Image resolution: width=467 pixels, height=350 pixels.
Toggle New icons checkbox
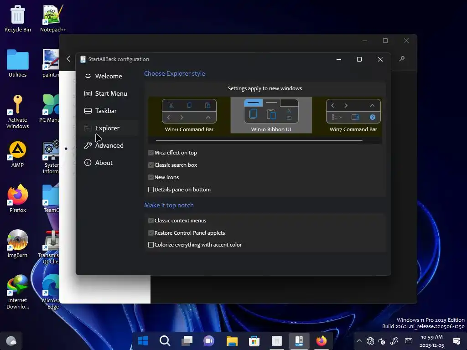click(151, 177)
